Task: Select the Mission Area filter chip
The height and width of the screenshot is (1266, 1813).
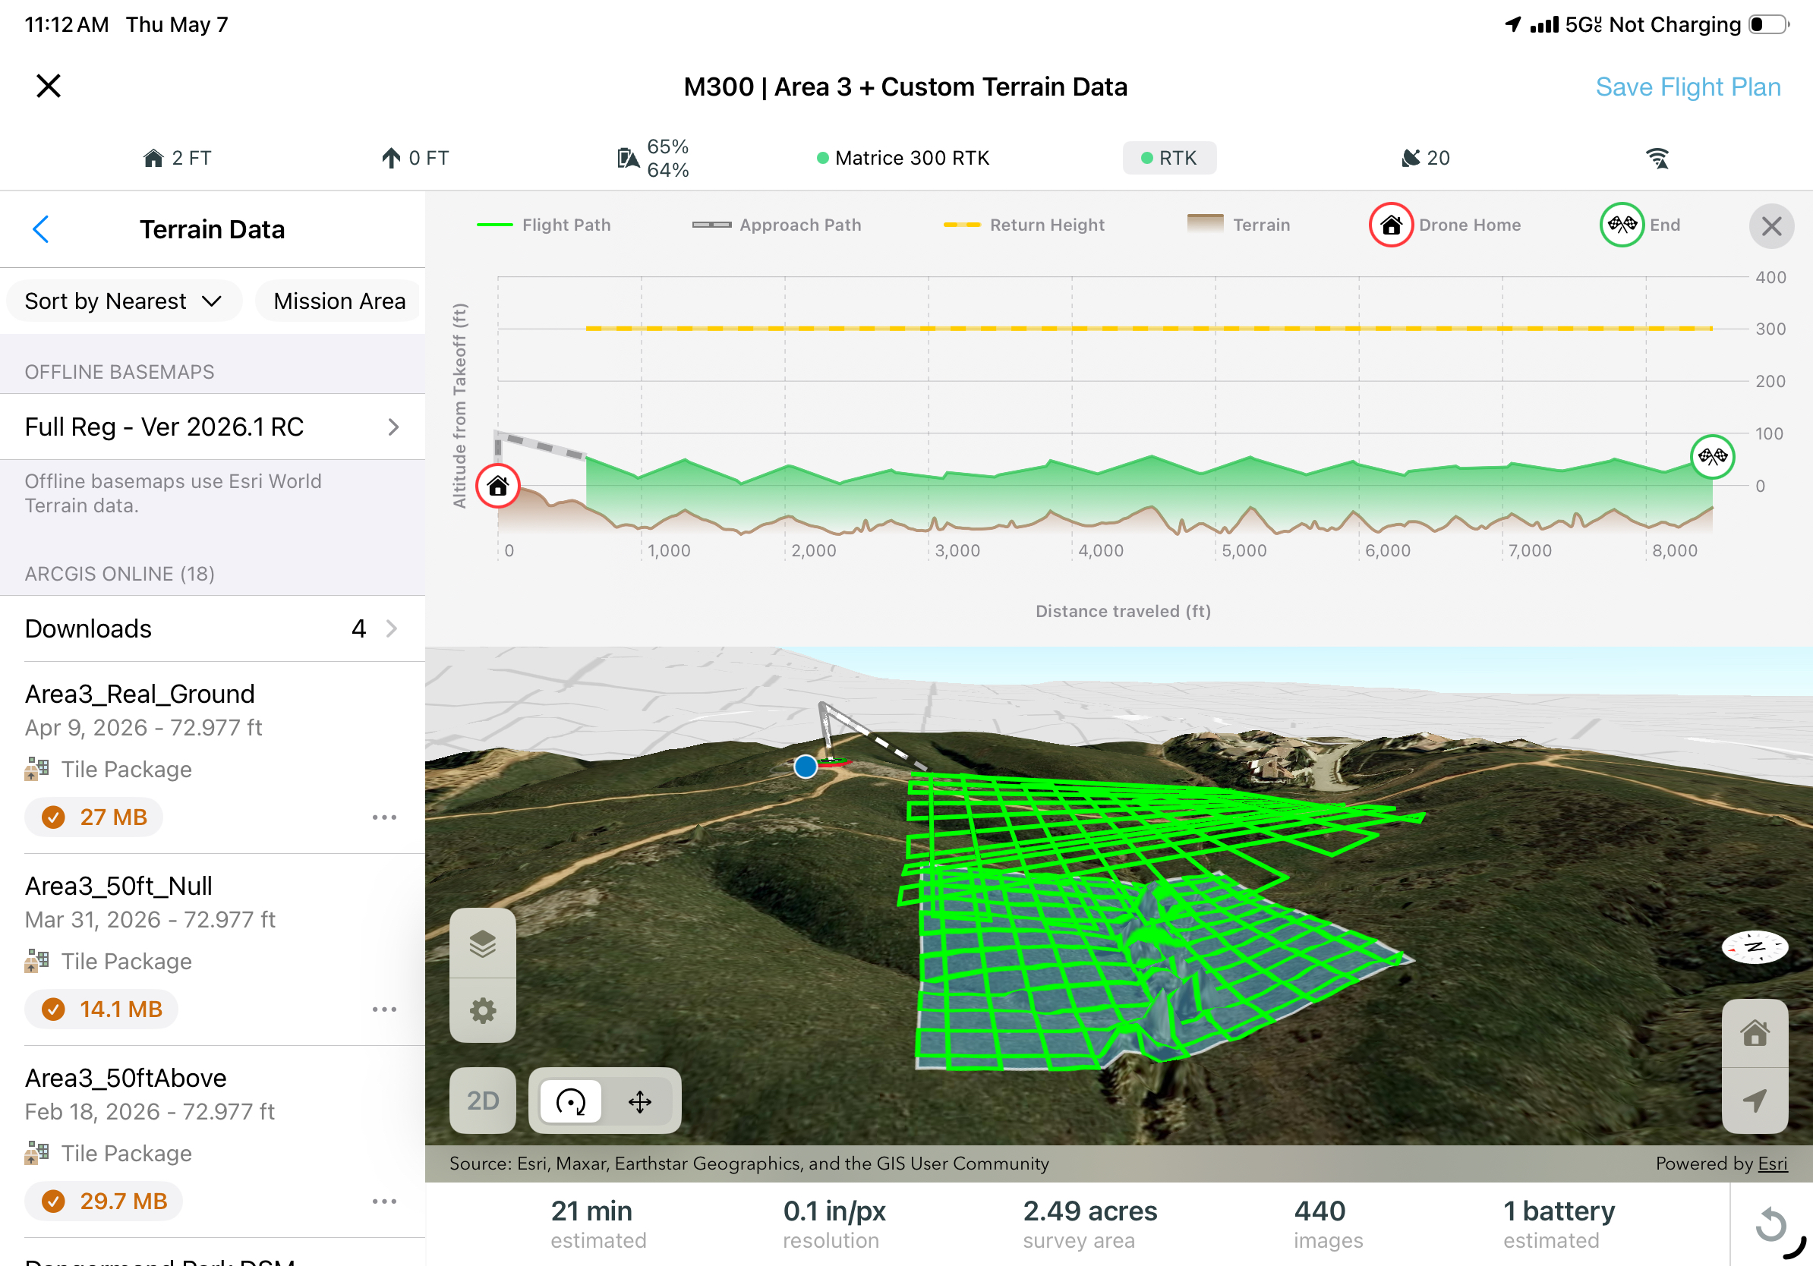Action: pyautogui.click(x=339, y=301)
